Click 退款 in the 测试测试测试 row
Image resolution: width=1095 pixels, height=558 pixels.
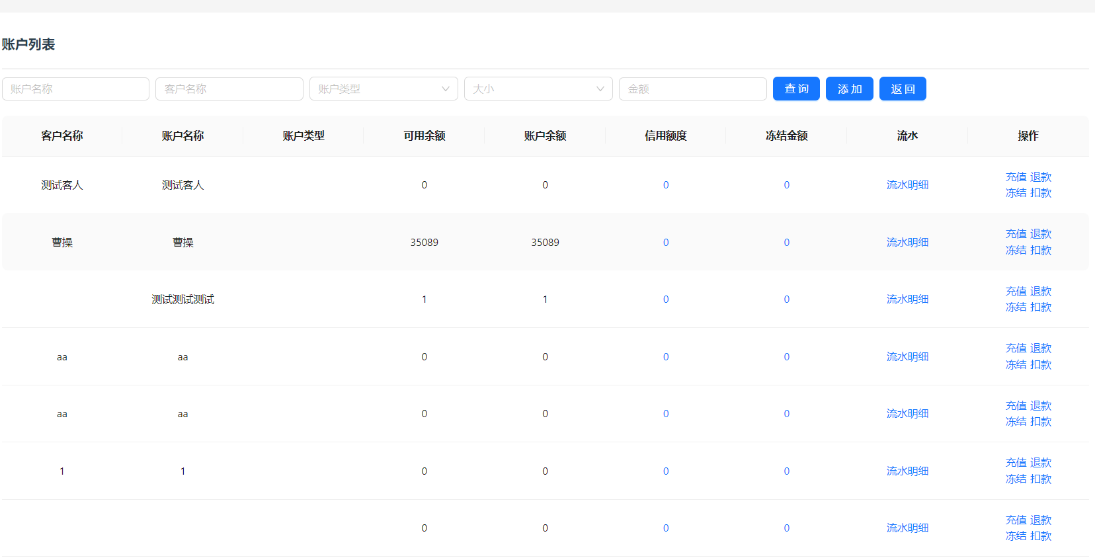(1041, 292)
